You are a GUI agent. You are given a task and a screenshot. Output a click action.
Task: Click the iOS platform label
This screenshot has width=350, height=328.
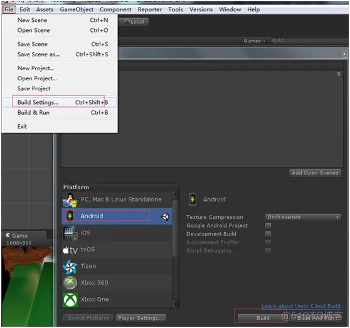[85, 233]
